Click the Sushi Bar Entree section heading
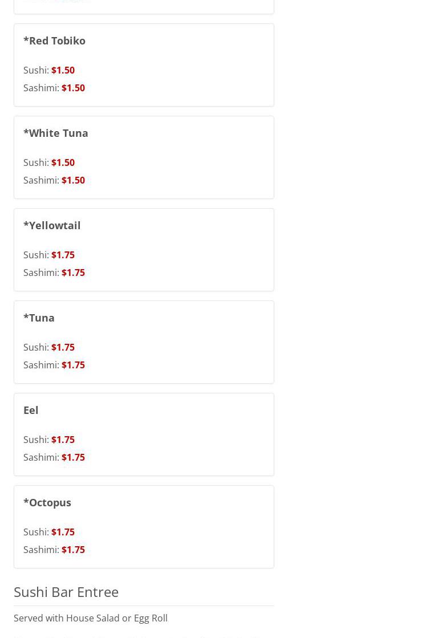The image size is (439, 638). (66, 592)
